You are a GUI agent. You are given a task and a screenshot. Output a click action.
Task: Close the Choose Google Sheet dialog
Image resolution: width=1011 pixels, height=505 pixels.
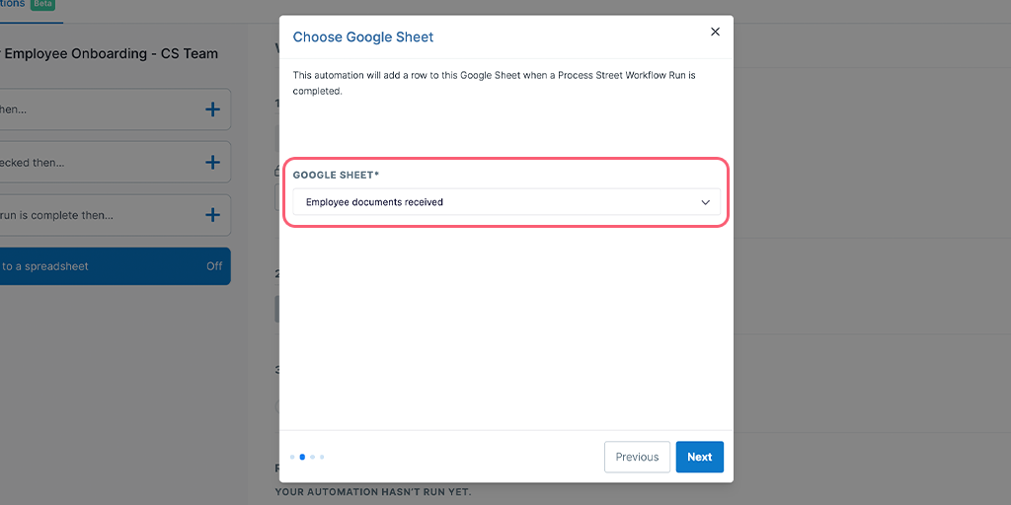pos(715,32)
